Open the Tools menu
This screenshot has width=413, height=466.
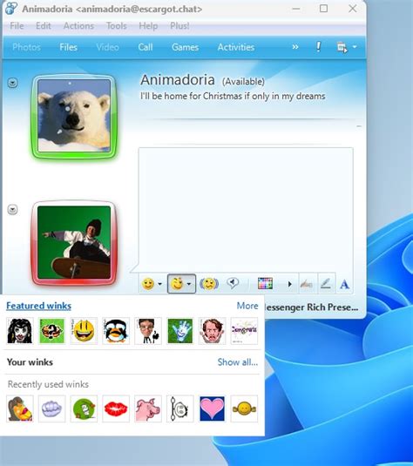pos(117,26)
